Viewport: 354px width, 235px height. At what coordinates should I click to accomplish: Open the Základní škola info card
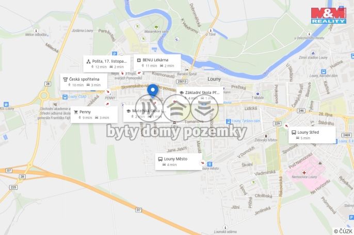(x=200, y=95)
